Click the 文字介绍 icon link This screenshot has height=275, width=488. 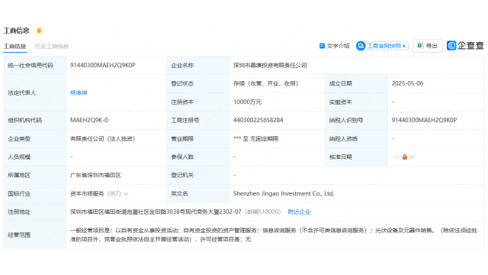(x=334, y=46)
